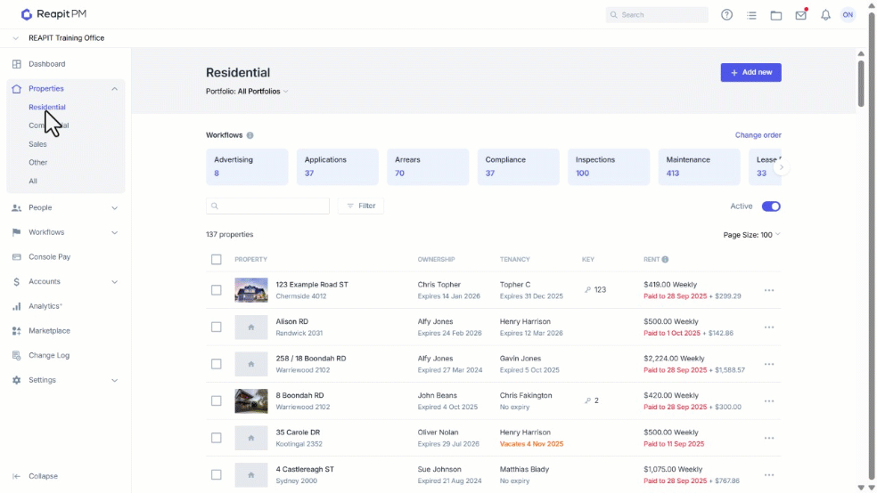Tick the checkbox for 123 Example Road ST
This screenshot has height=493, width=877.
coord(217,290)
